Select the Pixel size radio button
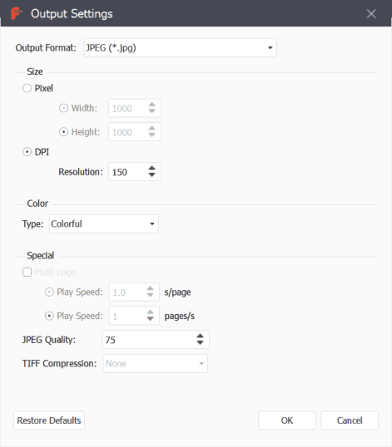Screen dimensions: 392x447 coord(27,88)
